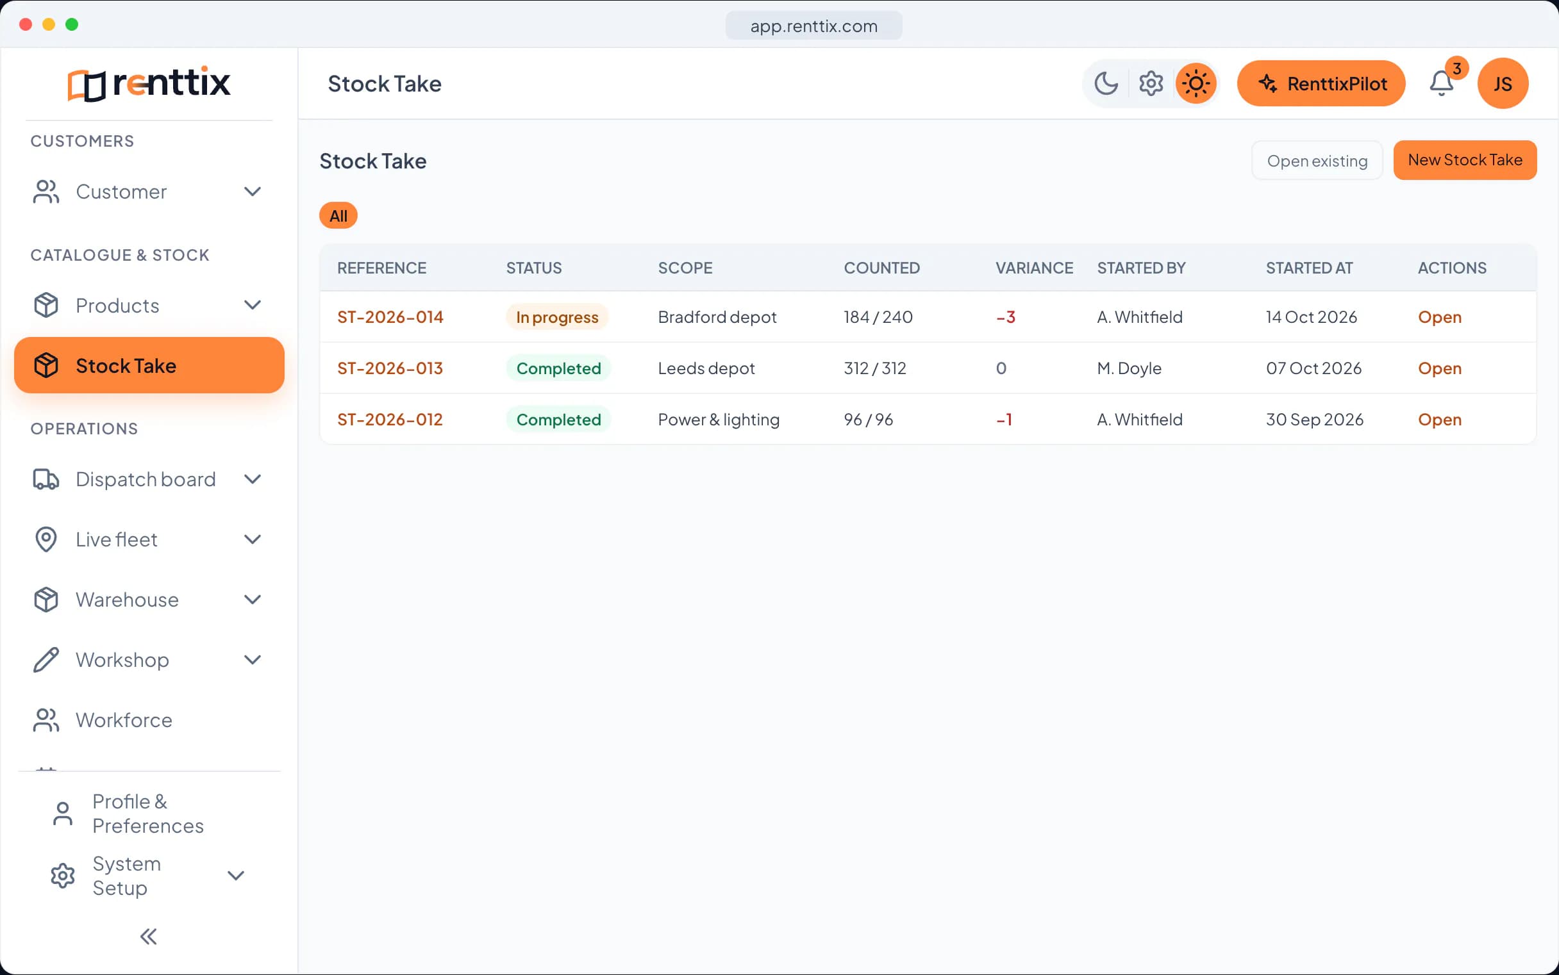The height and width of the screenshot is (975, 1559).
Task: Select the light mode sun icon
Action: point(1196,84)
